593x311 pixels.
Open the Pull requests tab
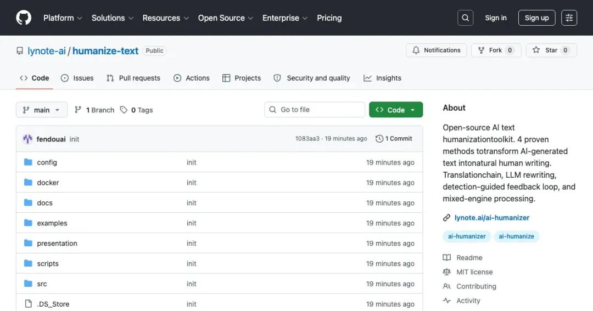tap(133, 78)
